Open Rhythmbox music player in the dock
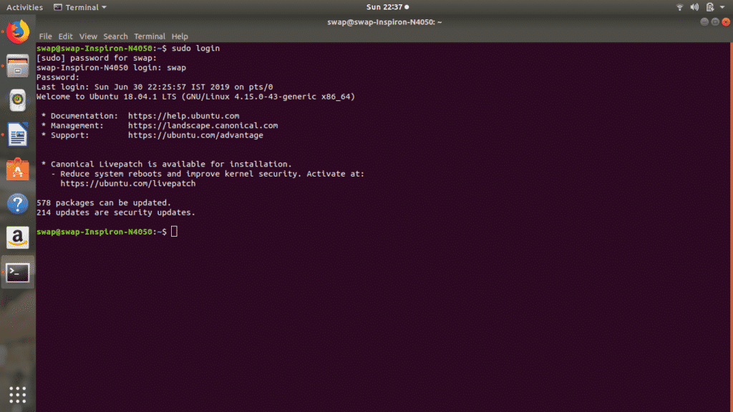This screenshot has width=733, height=412. (x=18, y=100)
